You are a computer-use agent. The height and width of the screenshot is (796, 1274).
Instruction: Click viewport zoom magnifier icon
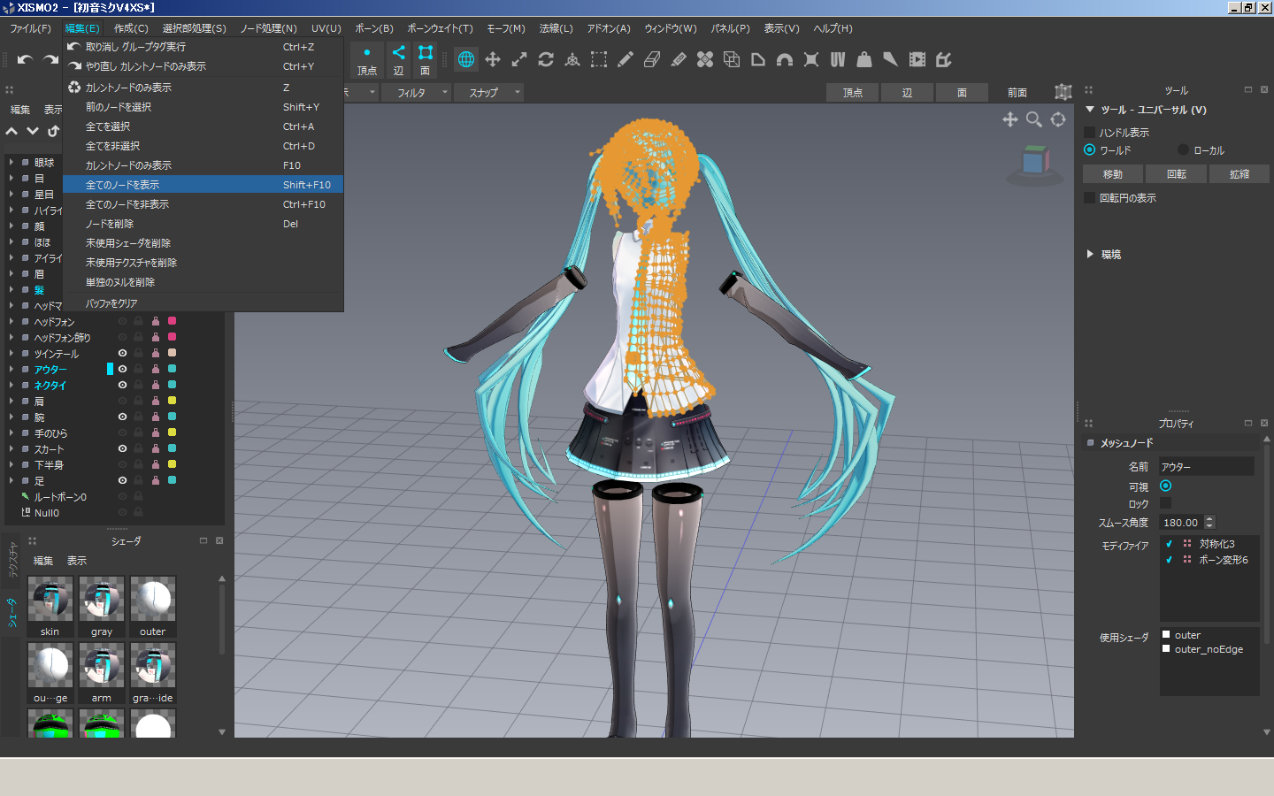tap(1033, 119)
